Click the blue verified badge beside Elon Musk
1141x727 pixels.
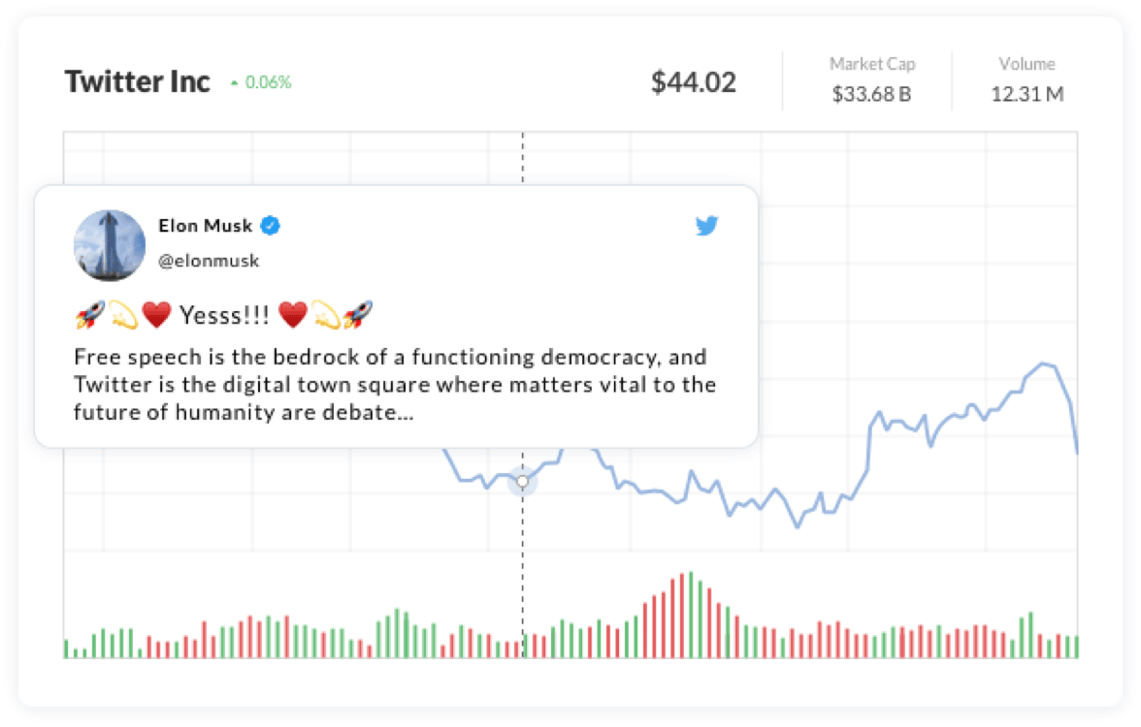[x=272, y=226]
